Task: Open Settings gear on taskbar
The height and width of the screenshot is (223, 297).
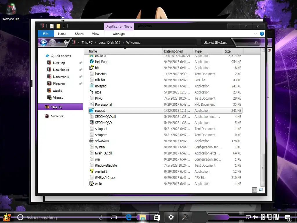Action: 171,217
